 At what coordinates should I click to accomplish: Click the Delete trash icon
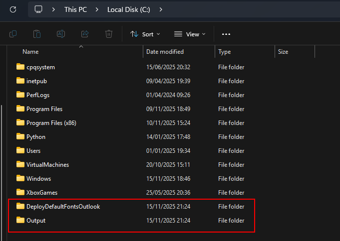coord(109,34)
